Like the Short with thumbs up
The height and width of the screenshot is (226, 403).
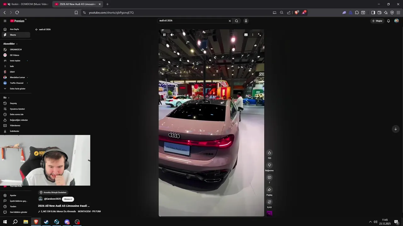pos(269,153)
